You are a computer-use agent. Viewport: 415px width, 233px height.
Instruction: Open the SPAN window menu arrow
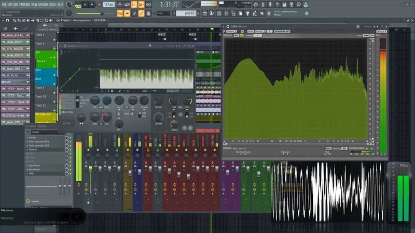(x=224, y=26)
